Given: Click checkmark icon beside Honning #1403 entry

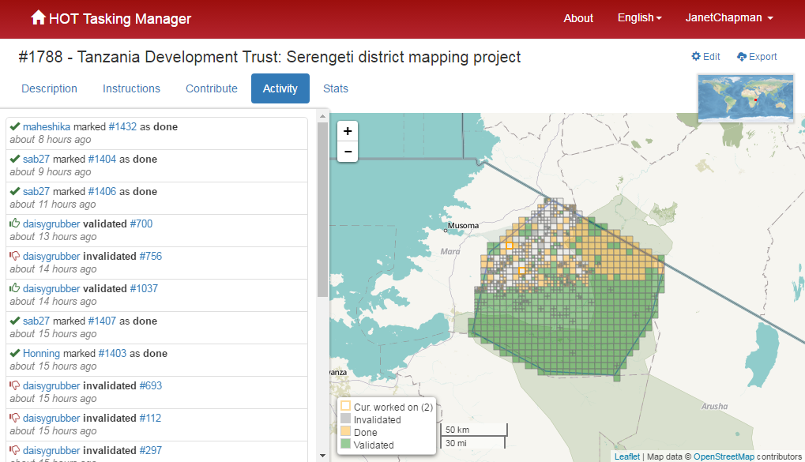Looking at the screenshot, I should pyautogui.click(x=15, y=353).
